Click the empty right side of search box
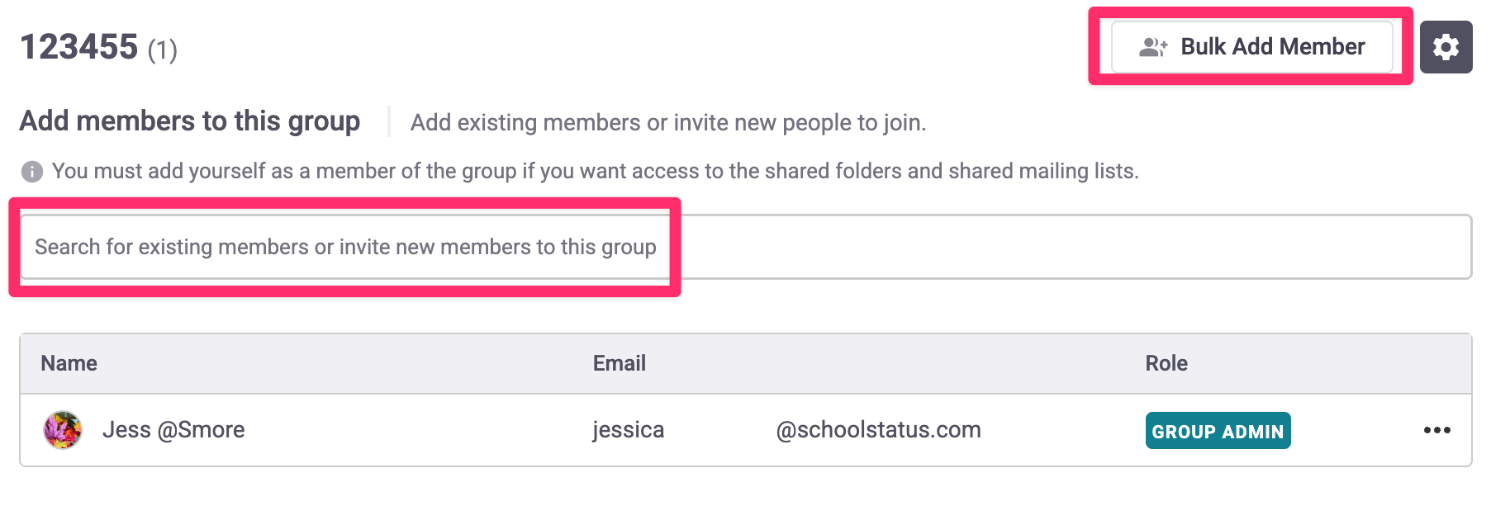 (1074, 247)
